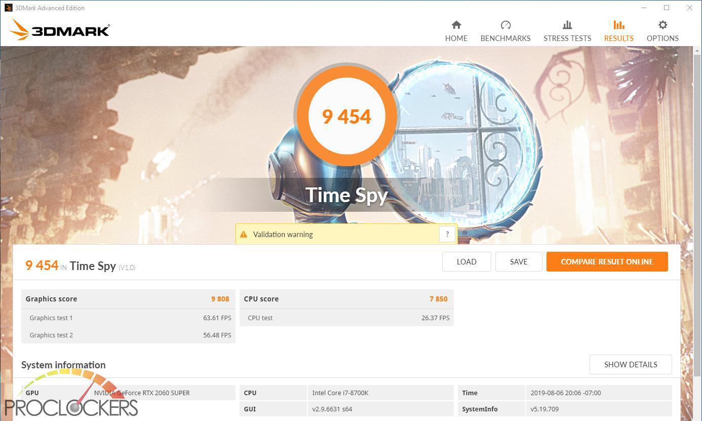
Task: Click the Time Spy title in the hero image
Action: coord(346,195)
